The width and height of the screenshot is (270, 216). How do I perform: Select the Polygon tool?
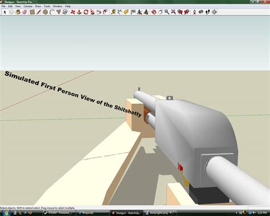(58, 12)
